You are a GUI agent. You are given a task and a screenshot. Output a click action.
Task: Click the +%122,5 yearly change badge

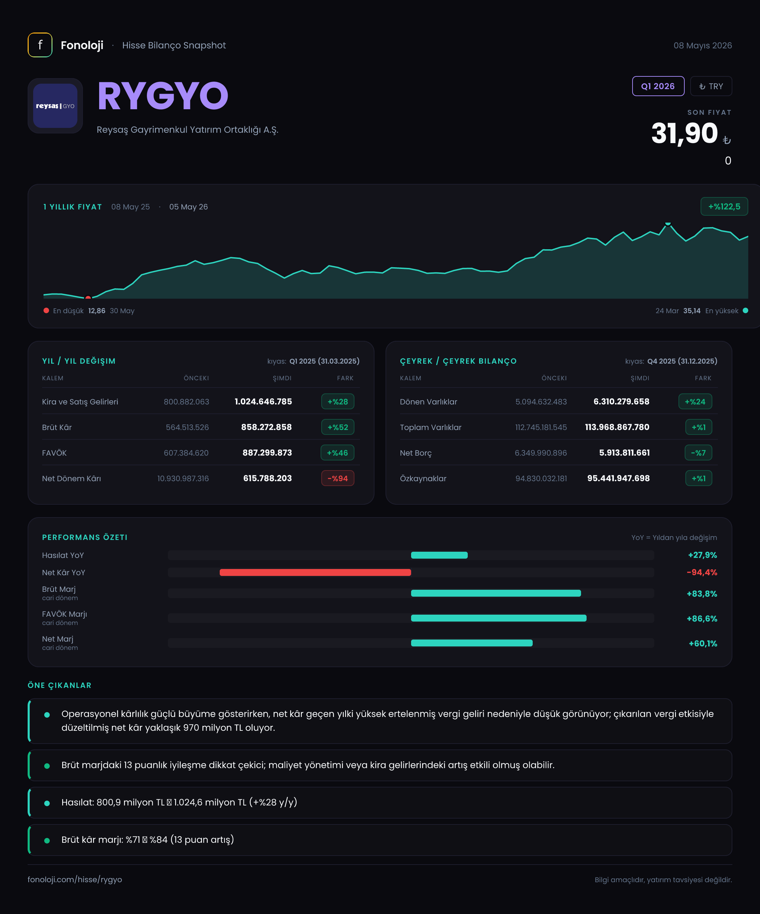[724, 206]
